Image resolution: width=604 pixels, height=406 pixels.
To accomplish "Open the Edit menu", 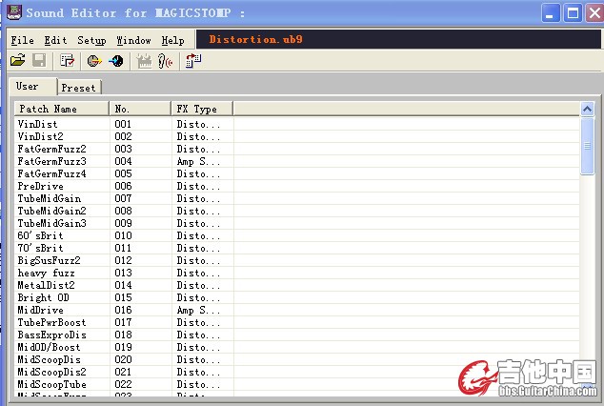I will (x=55, y=40).
